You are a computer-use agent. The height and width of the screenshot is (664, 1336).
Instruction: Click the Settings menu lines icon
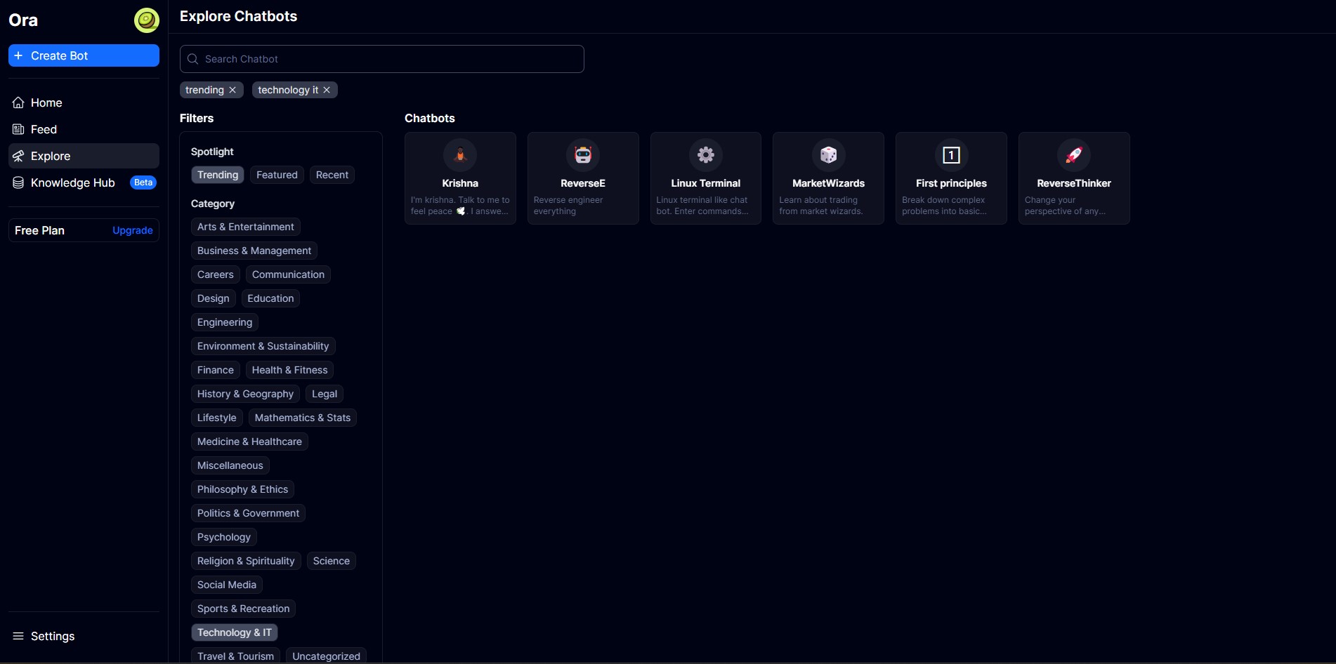click(x=18, y=636)
